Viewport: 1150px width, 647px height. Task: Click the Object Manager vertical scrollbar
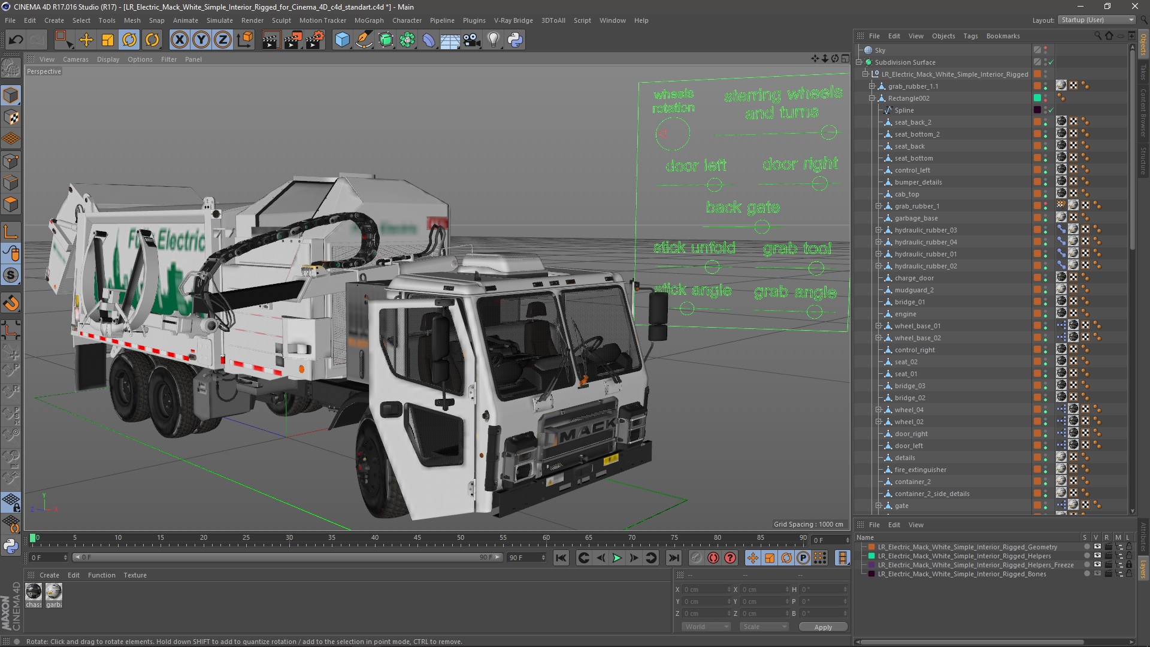(x=1132, y=150)
